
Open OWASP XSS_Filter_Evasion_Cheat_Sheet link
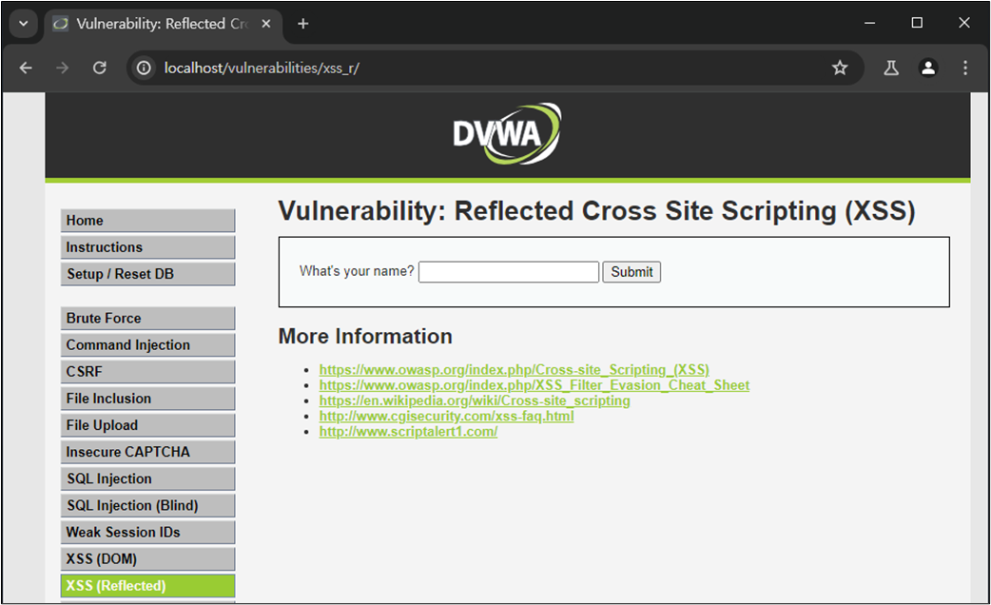pos(534,385)
